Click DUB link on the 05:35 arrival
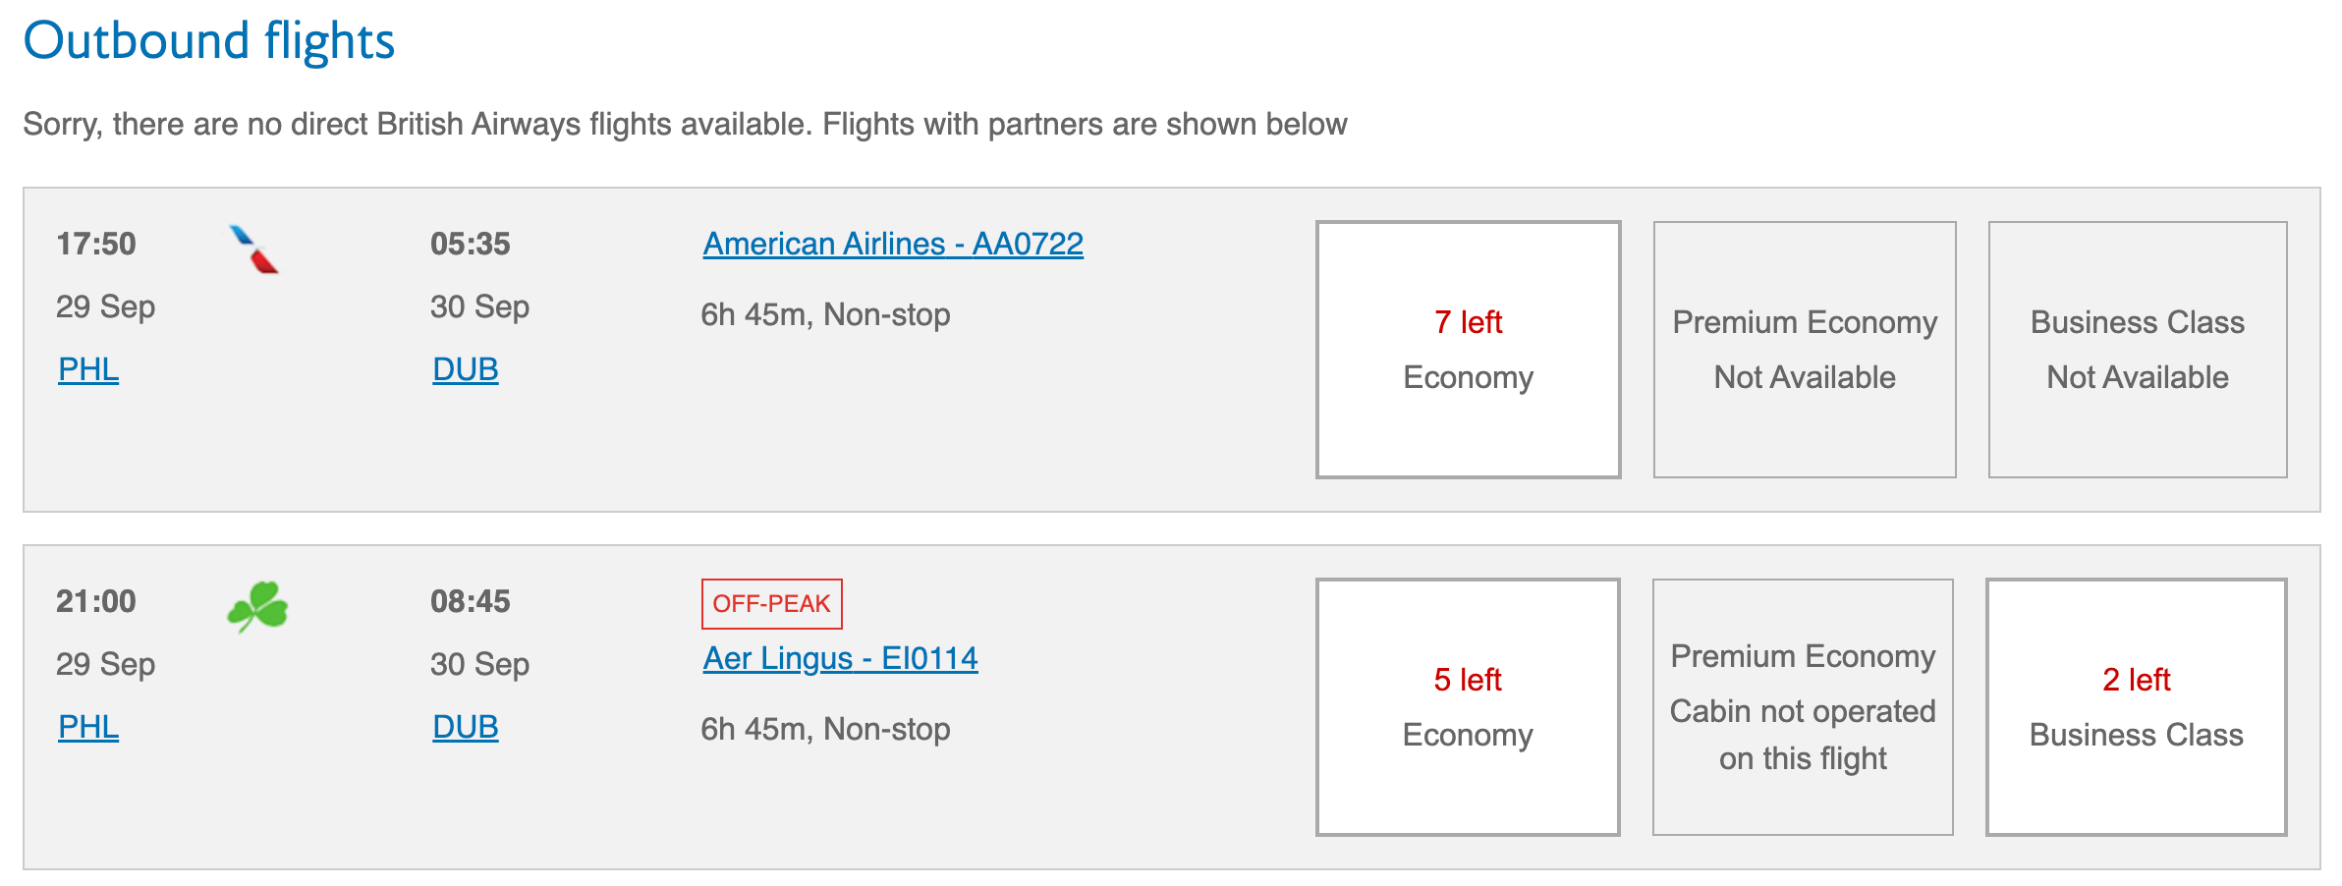This screenshot has height=886, width=2342. (465, 369)
